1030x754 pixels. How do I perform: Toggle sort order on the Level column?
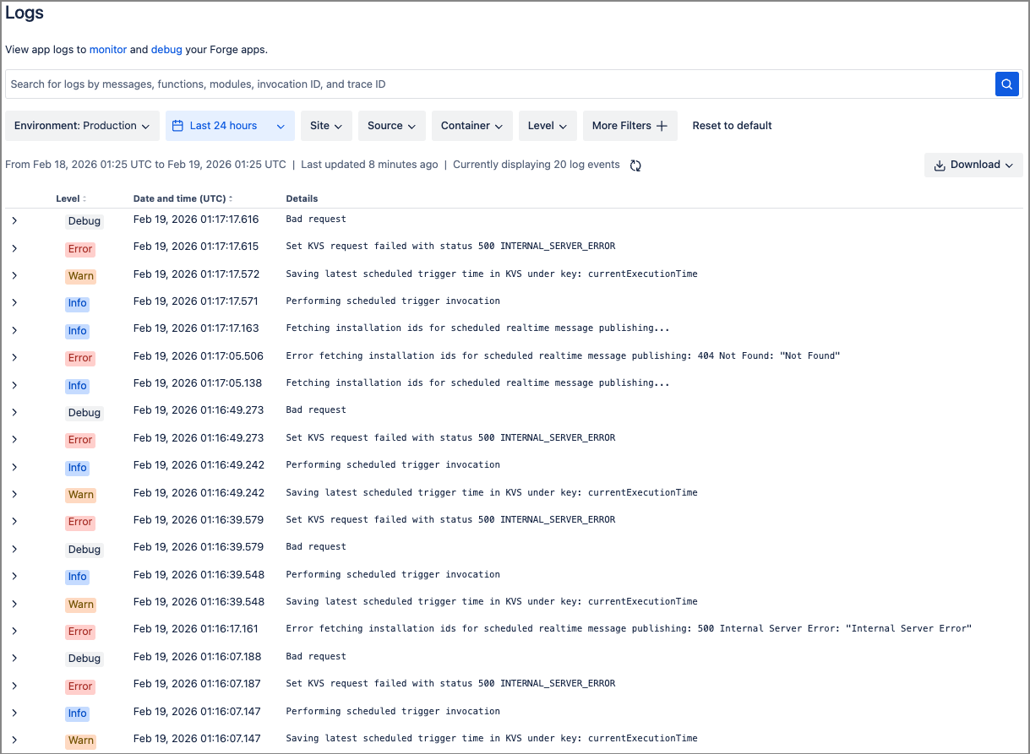(x=84, y=198)
